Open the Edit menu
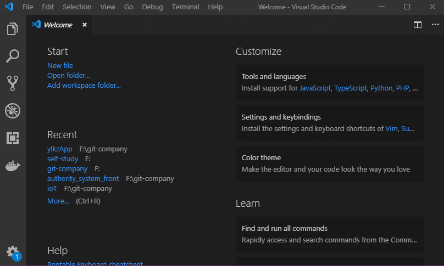This screenshot has height=266, width=444. (x=48, y=7)
